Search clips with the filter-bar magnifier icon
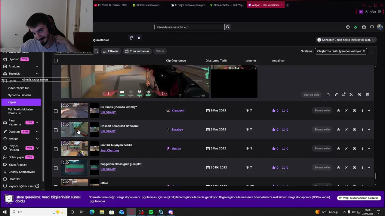The width and height of the screenshot is (385, 216). click(x=96, y=51)
